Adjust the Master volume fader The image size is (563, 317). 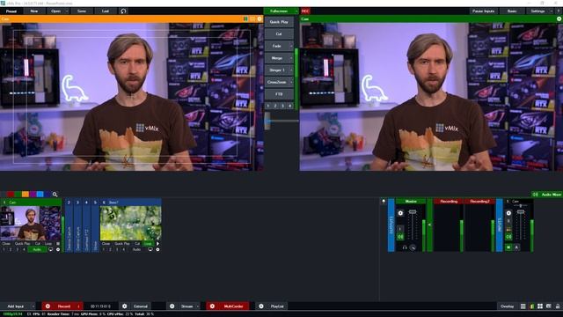coord(413,212)
